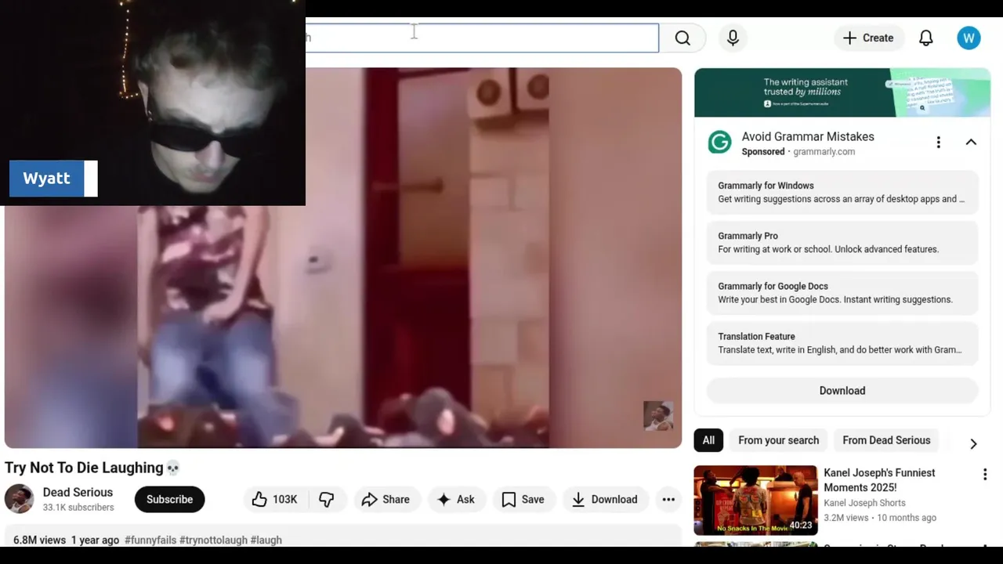Open the Kanel Joseph Shorts channel

tap(864, 503)
